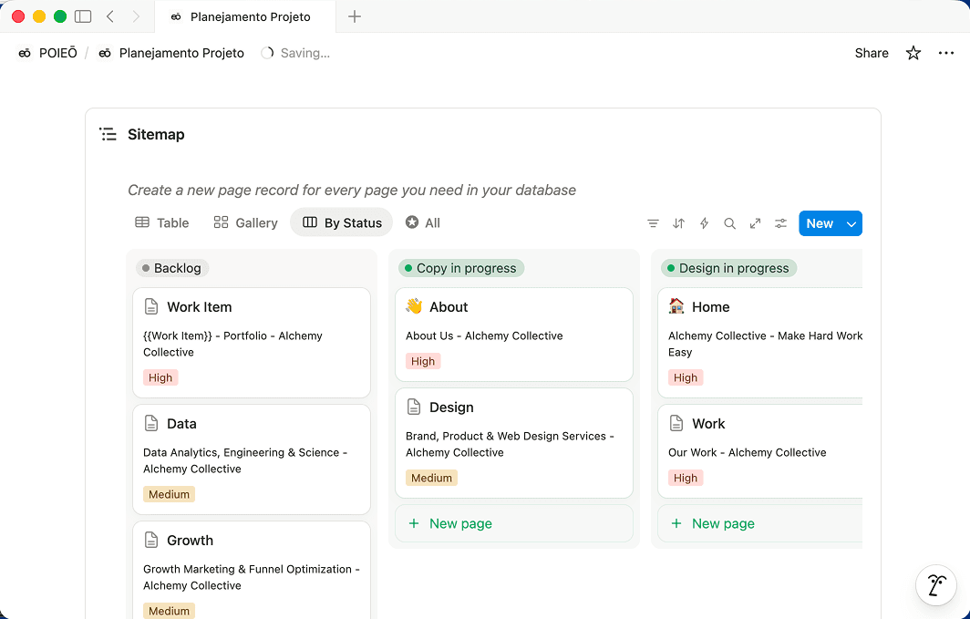Click the Copy in progress group label
The height and width of the screenshot is (619, 970).
(x=461, y=268)
